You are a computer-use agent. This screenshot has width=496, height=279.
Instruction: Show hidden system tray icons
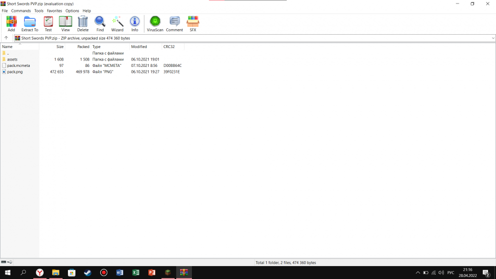(418, 273)
